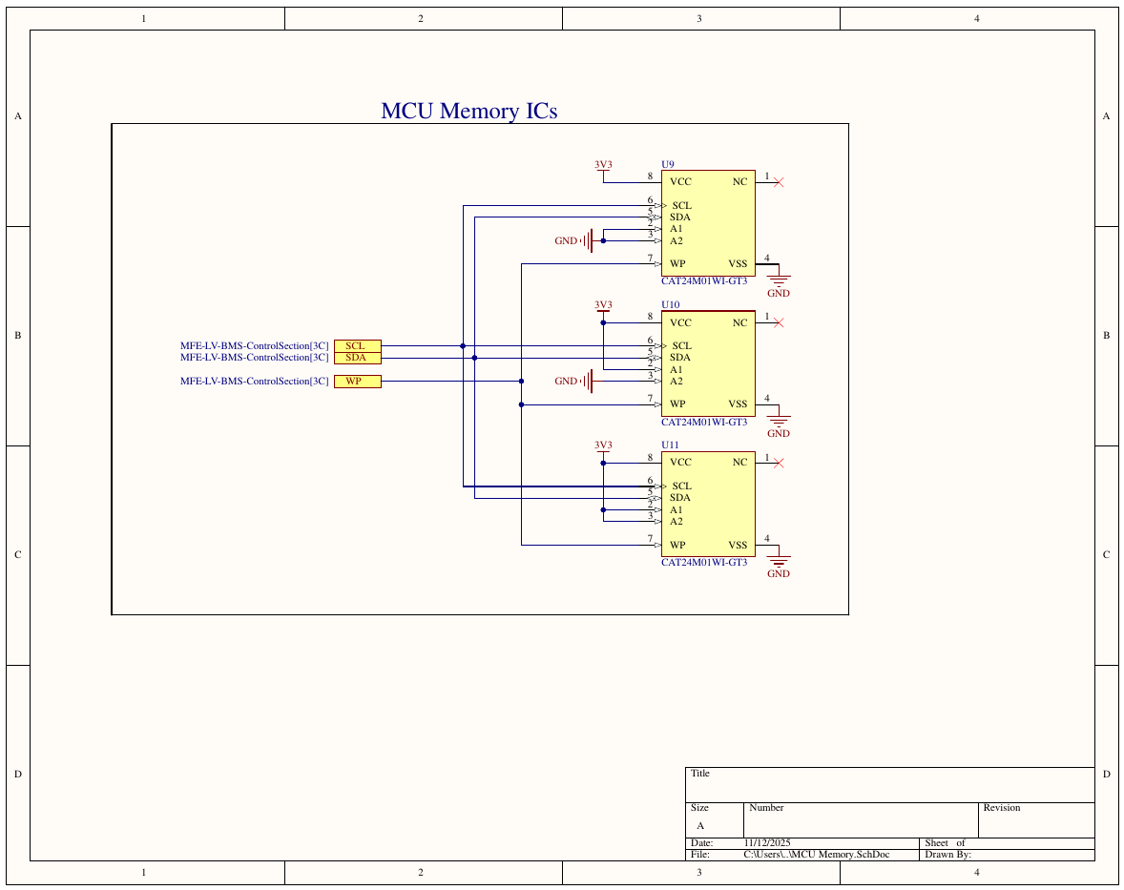Viewport: 1124px width, 890px height.
Task: Click the WP pin label on U9
Action: [x=677, y=263]
